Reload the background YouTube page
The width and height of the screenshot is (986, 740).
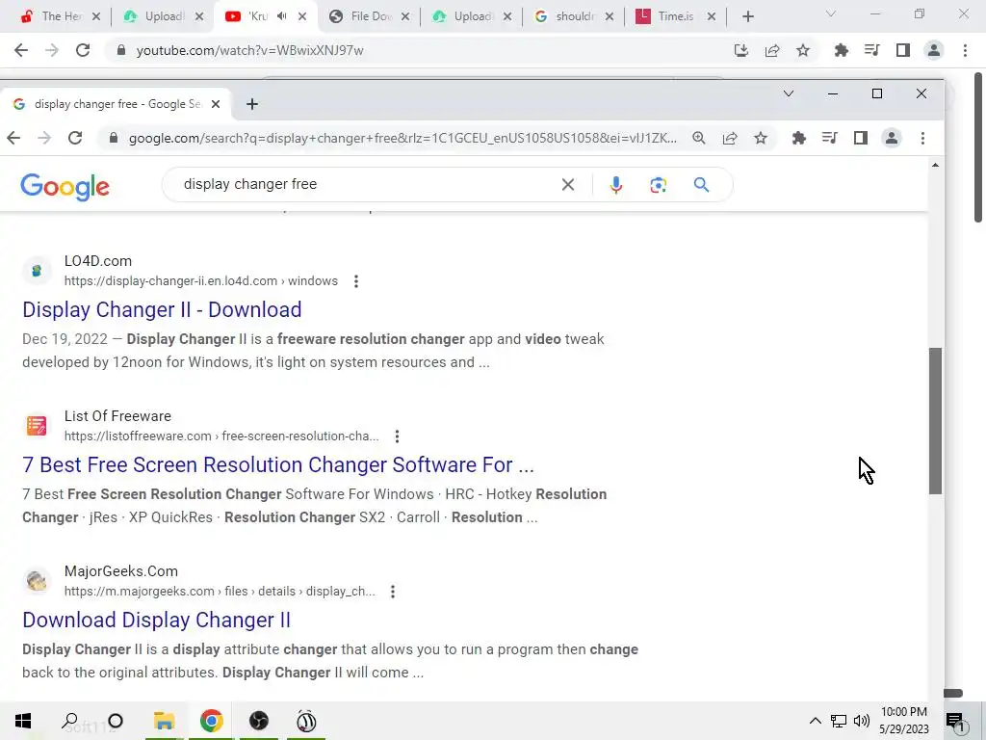(83, 50)
